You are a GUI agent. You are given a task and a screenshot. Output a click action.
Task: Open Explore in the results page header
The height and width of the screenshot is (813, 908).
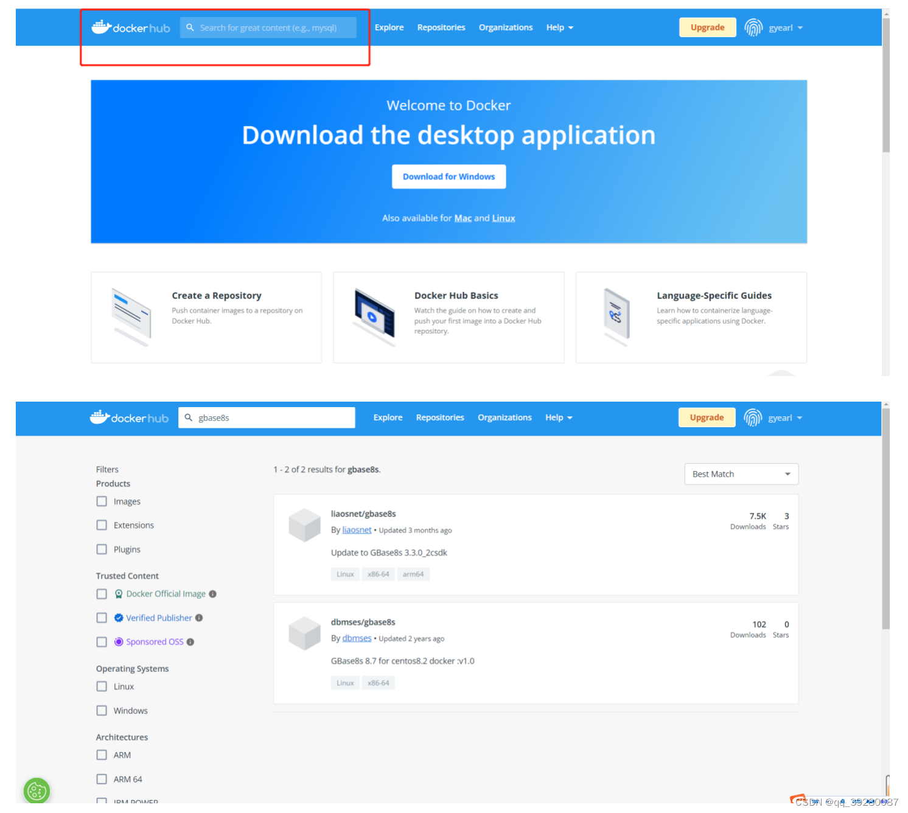point(388,417)
